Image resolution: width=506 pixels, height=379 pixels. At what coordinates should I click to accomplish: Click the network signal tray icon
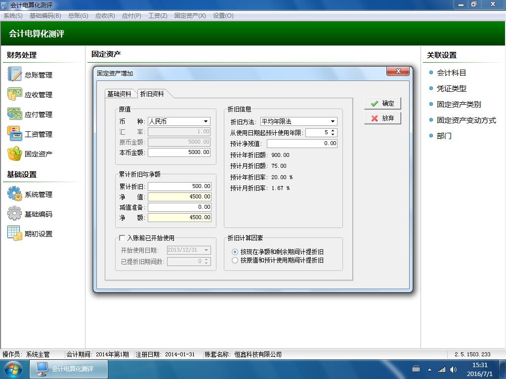(441, 370)
